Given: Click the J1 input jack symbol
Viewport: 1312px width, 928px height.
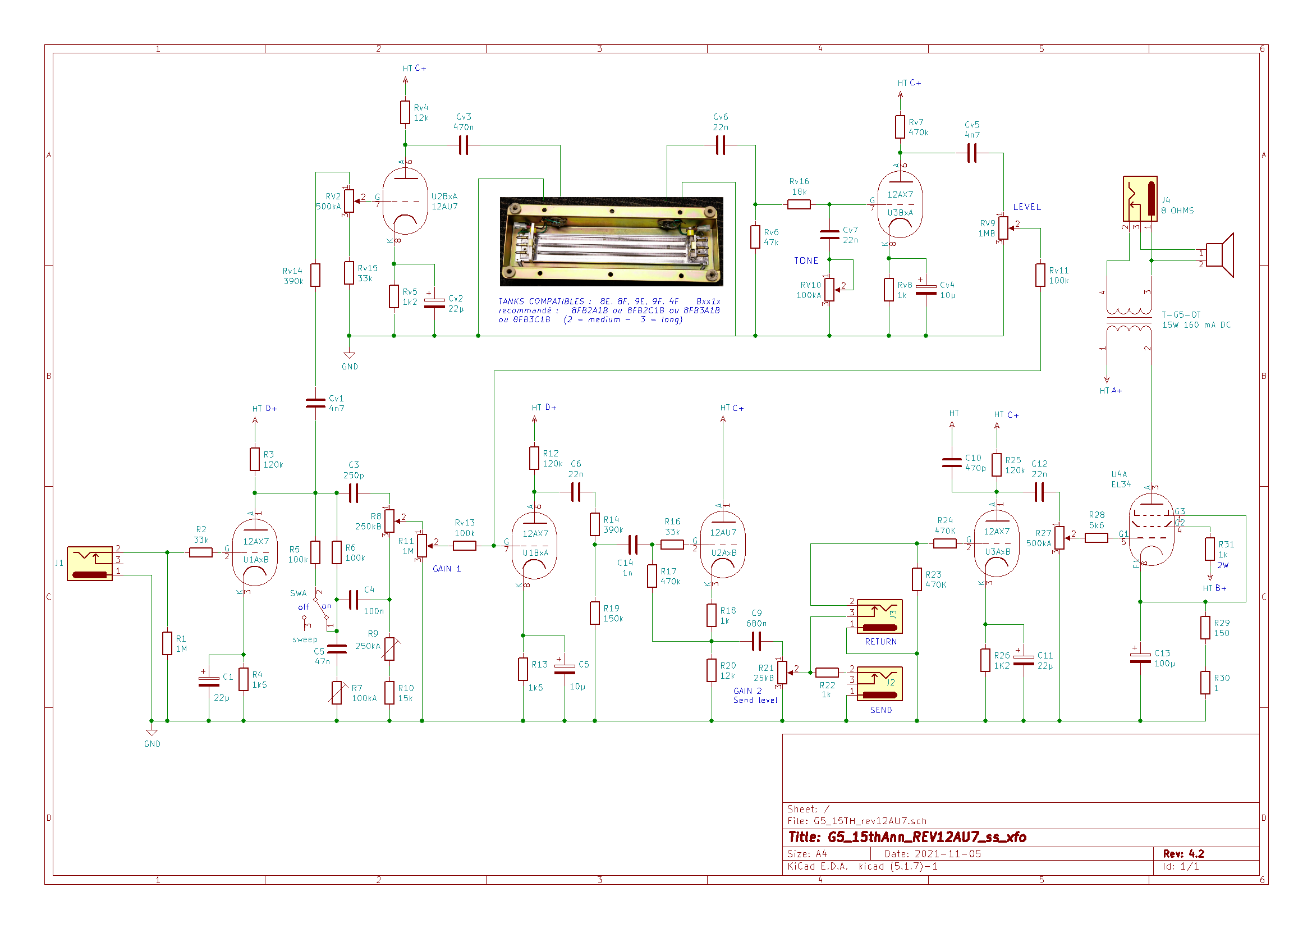Looking at the screenshot, I should pos(90,563).
